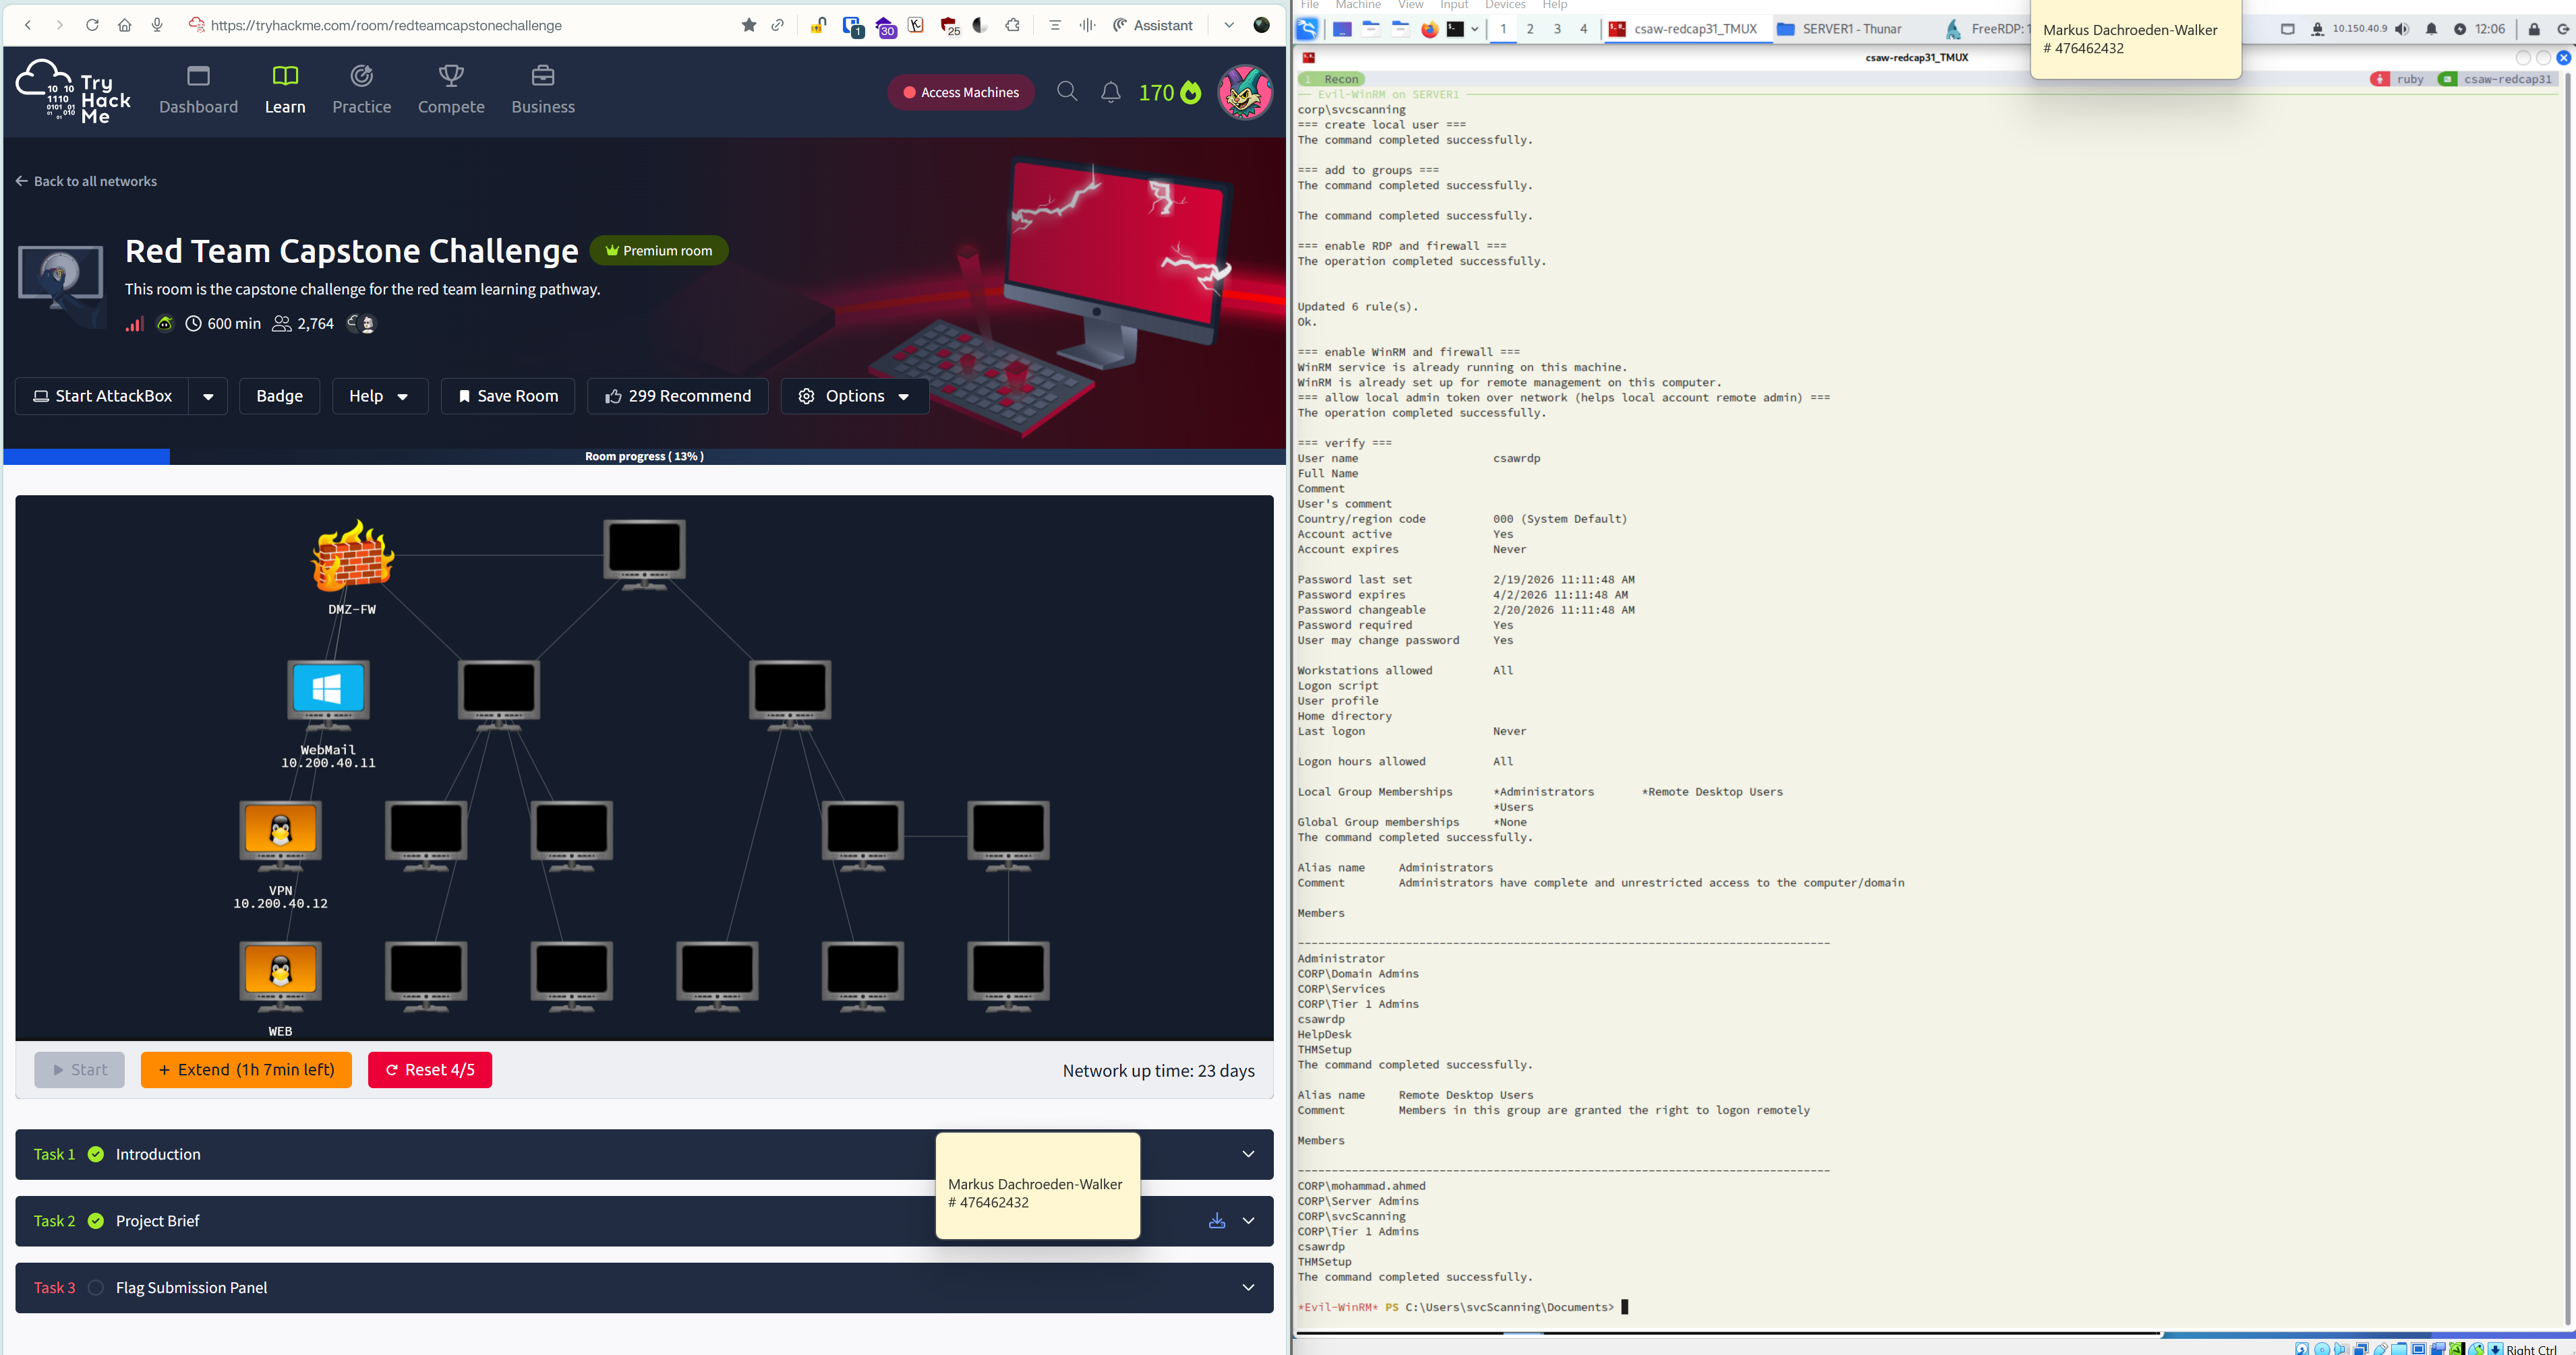Click the WebMail Windows machine node
The image size is (2576, 1355).
point(328,689)
